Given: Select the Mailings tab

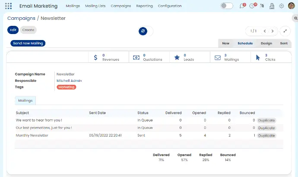Looking at the screenshot, I should (25, 100).
